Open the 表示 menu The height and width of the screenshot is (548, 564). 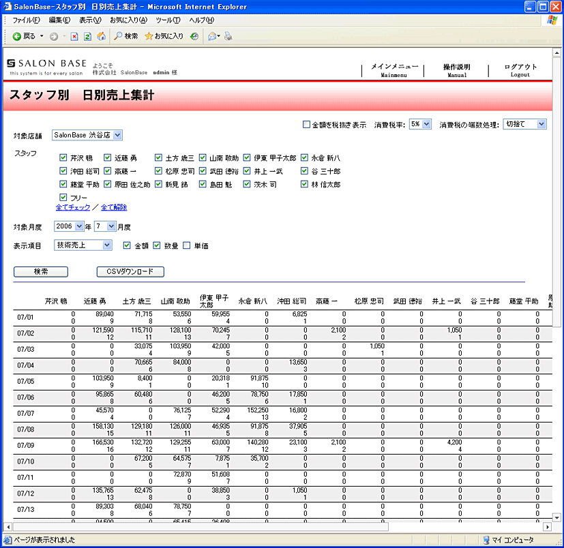[x=90, y=20]
